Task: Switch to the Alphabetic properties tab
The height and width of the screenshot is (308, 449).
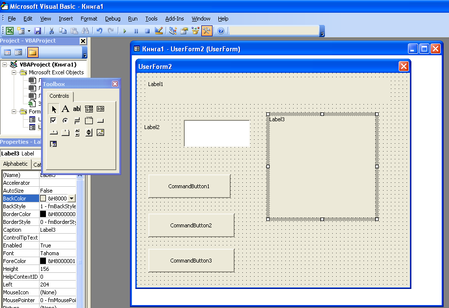Action: coord(16,164)
